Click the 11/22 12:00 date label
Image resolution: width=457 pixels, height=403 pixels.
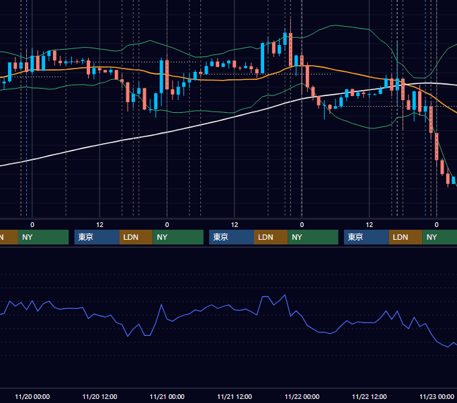[x=369, y=396]
